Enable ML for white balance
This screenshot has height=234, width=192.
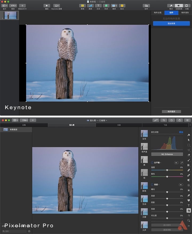point(176,163)
